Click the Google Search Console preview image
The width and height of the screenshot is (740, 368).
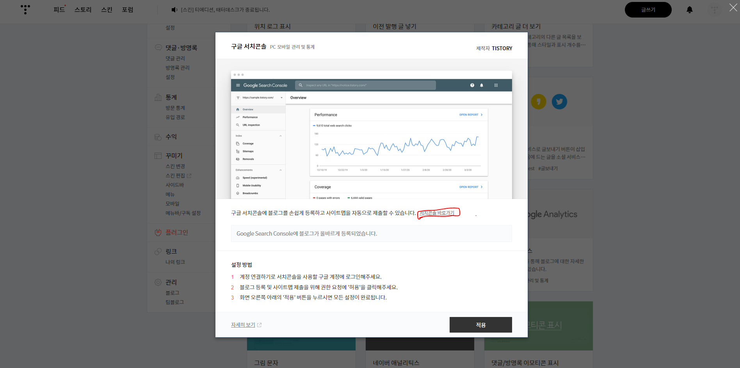372,135
